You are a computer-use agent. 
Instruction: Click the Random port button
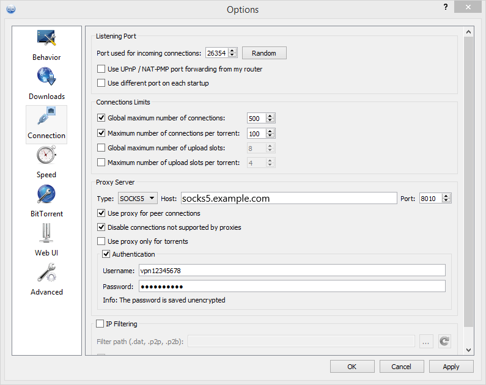pos(264,53)
